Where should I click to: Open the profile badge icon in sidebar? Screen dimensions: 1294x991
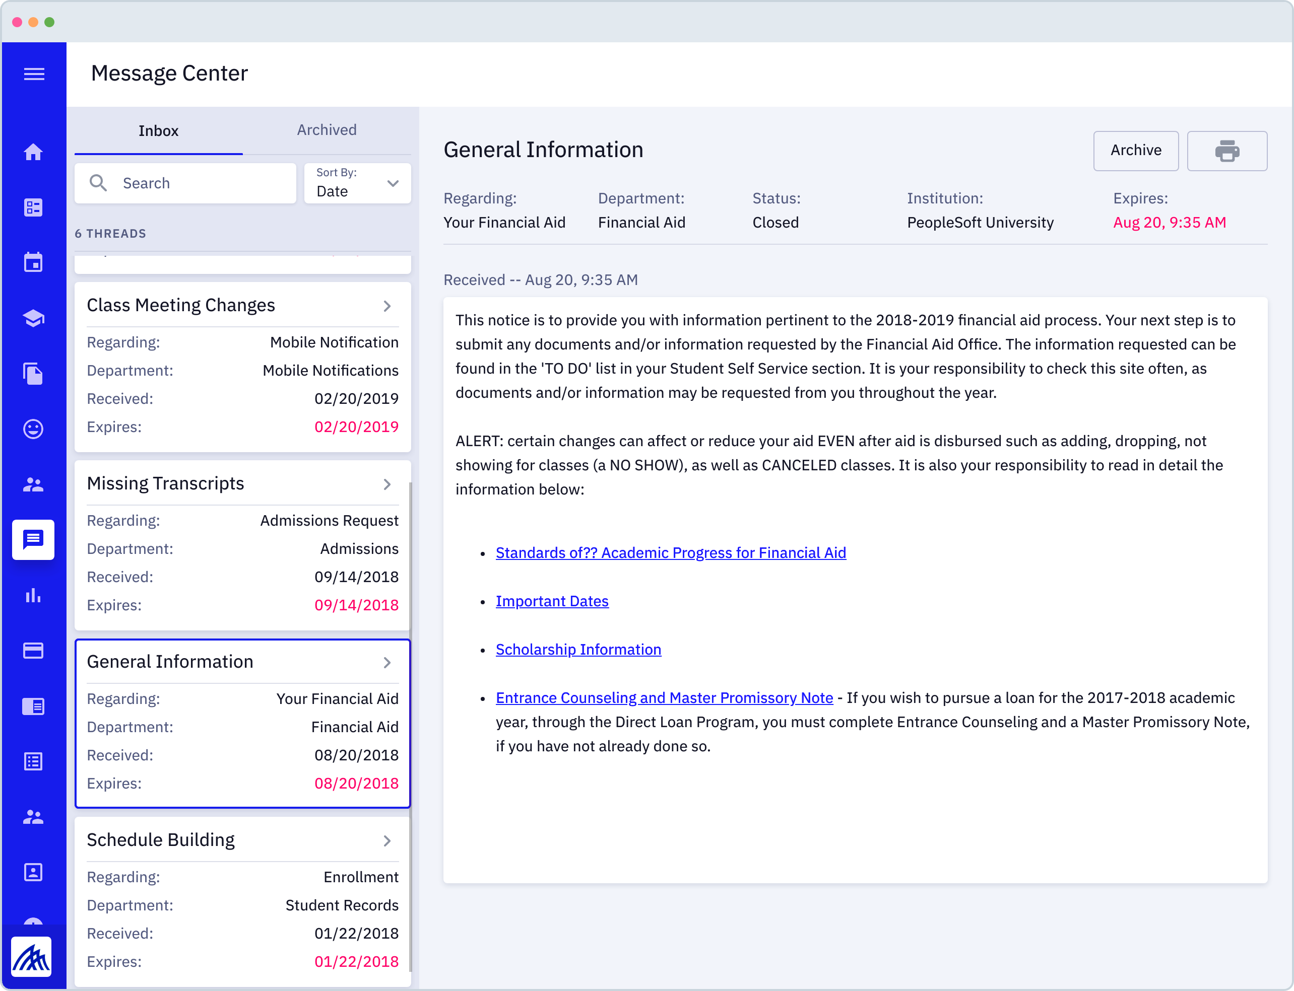tap(33, 872)
